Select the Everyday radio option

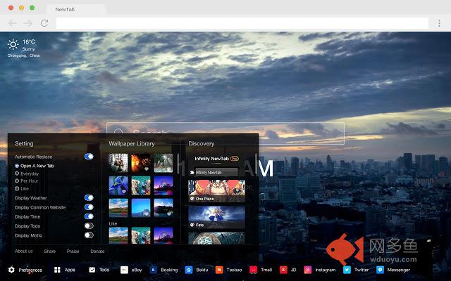[x=17, y=174]
